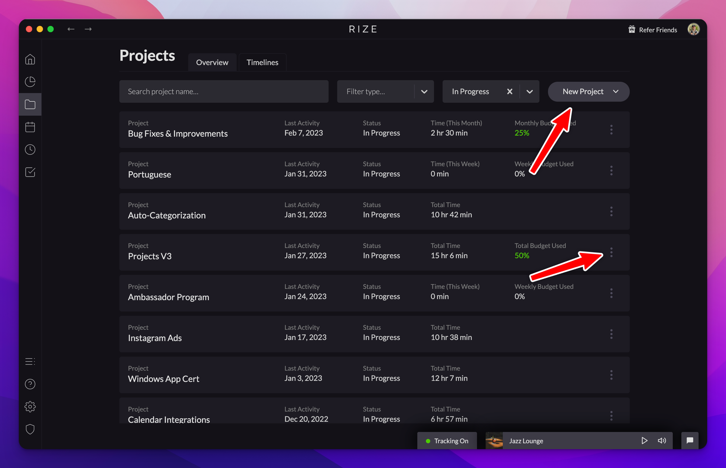Click the 50% total budget used value

pos(522,256)
